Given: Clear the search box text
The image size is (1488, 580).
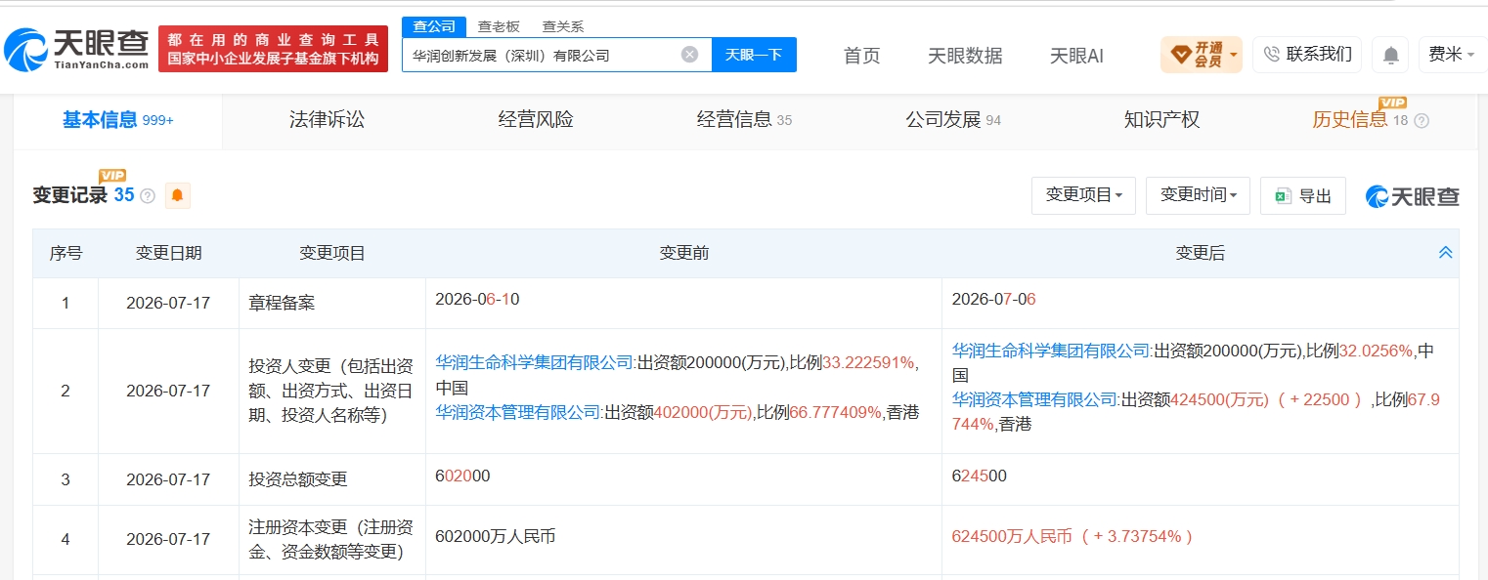Looking at the screenshot, I should pyautogui.click(x=689, y=55).
